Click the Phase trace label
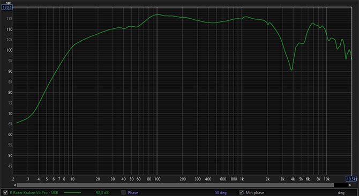Image resolution: width=359 pixels, height=196 pixels. 133,193
